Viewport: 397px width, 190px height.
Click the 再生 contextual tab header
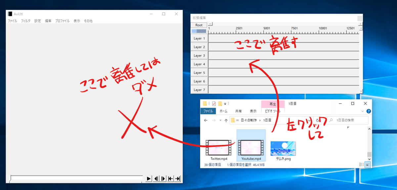click(x=273, y=104)
